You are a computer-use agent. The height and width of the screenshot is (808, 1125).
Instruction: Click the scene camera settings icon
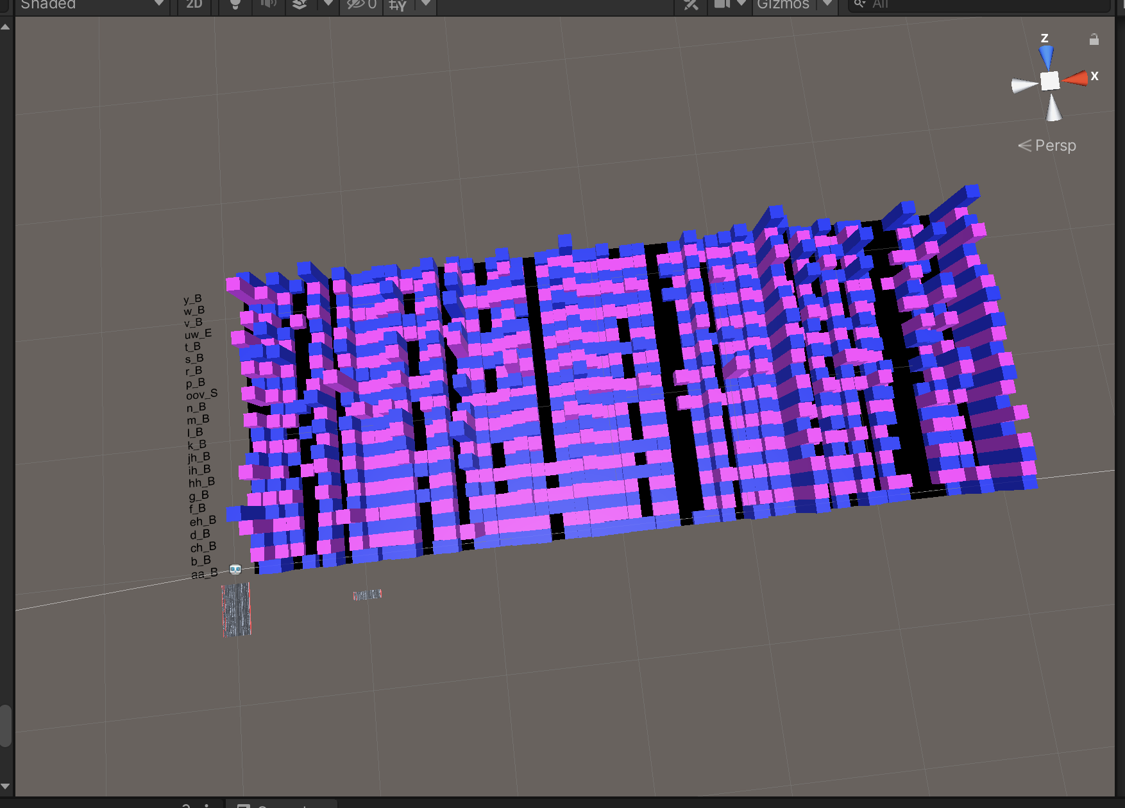(x=723, y=4)
